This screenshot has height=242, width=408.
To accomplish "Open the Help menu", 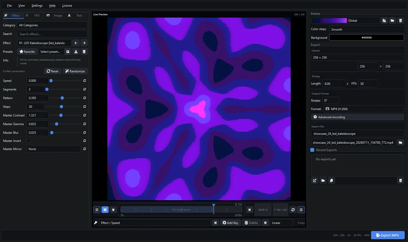I will pyautogui.click(x=52, y=5).
